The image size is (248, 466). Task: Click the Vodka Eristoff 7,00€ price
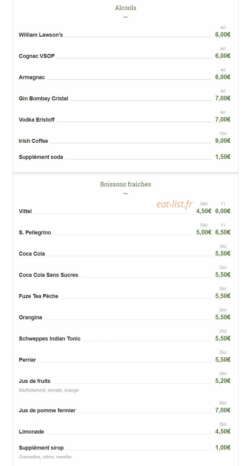pyautogui.click(x=223, y=119)
